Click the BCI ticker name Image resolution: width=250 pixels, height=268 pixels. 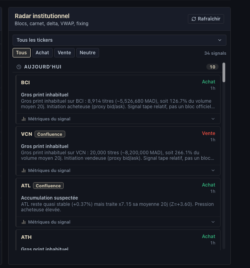click(x=26, y=83)
